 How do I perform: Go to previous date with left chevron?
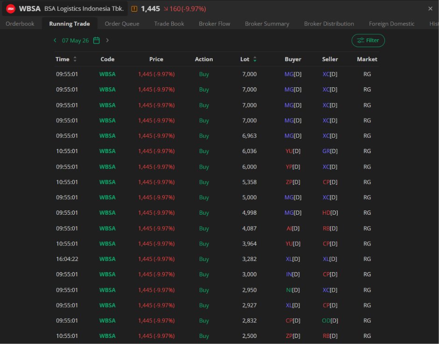(x=55, y=40)
